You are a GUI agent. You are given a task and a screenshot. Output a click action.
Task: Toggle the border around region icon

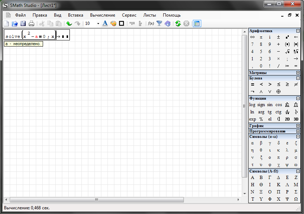(x=122, y=23)
